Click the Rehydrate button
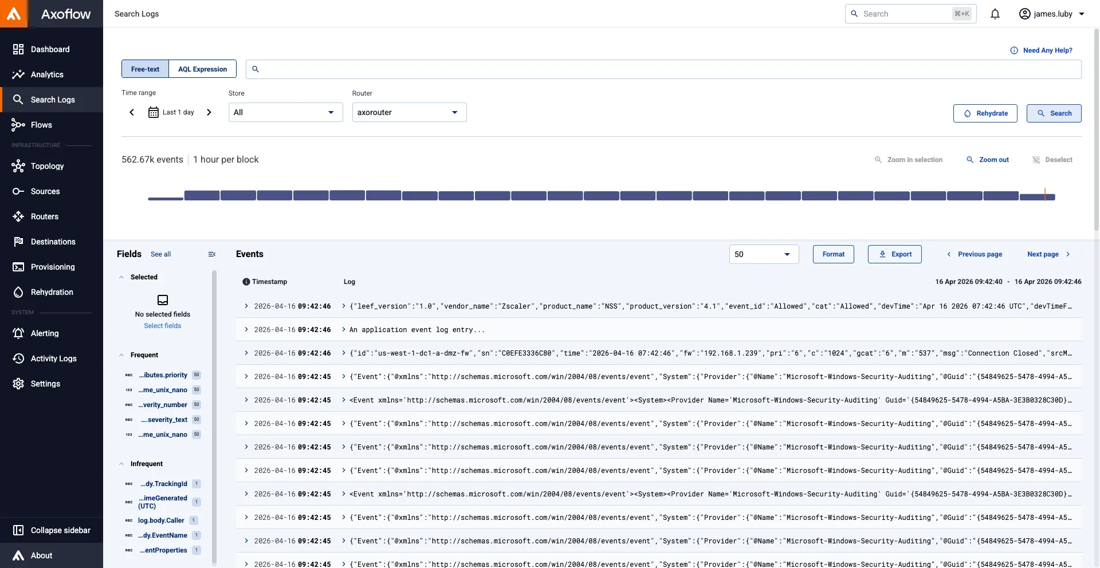Image resolution: width=1100 pixels, height=568 pixels. [x=985, y=113]
